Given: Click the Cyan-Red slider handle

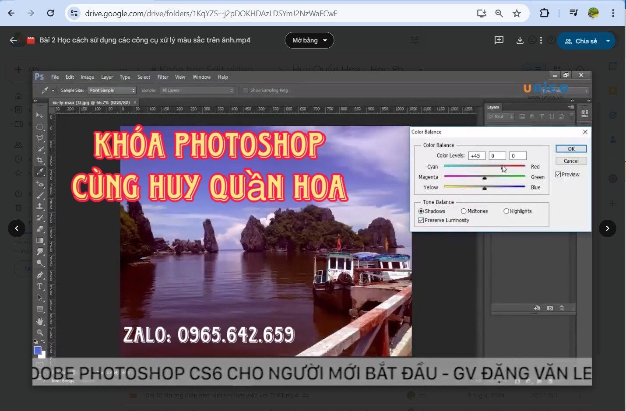Looking at the screenshot, I should tap(503, 168).
